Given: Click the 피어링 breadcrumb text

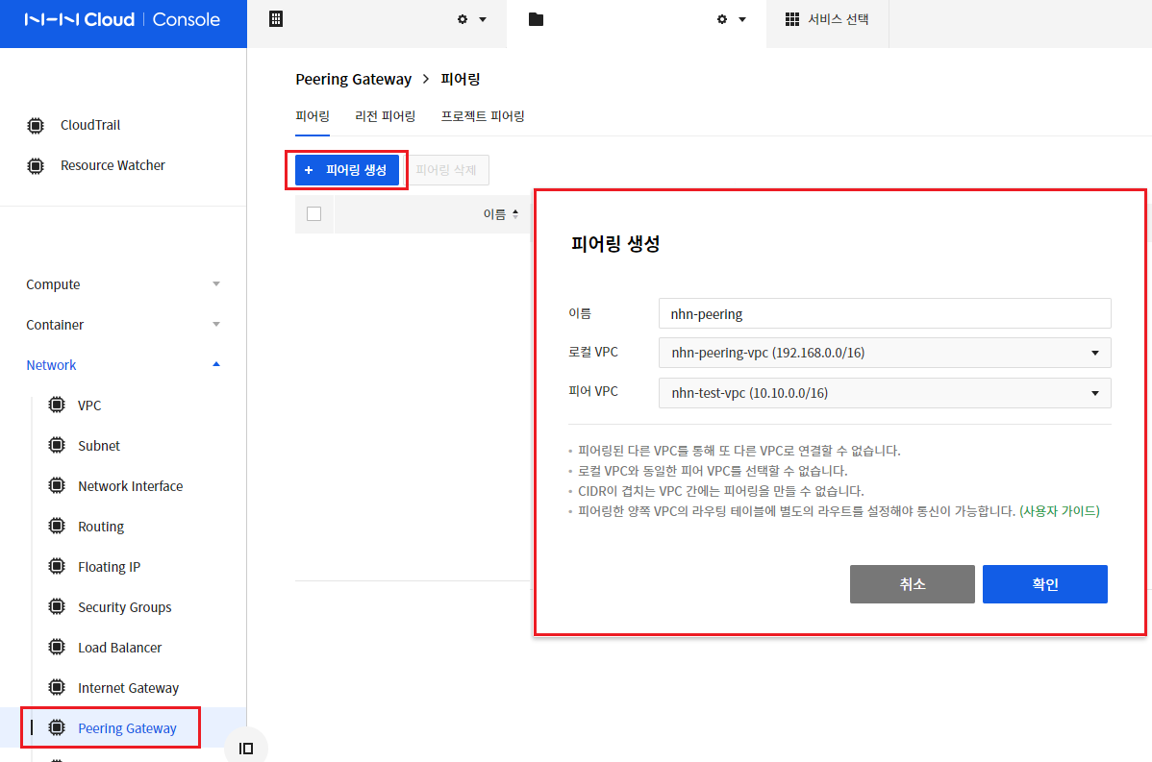Looking at the screenshot, I should (x=460, y=80).
